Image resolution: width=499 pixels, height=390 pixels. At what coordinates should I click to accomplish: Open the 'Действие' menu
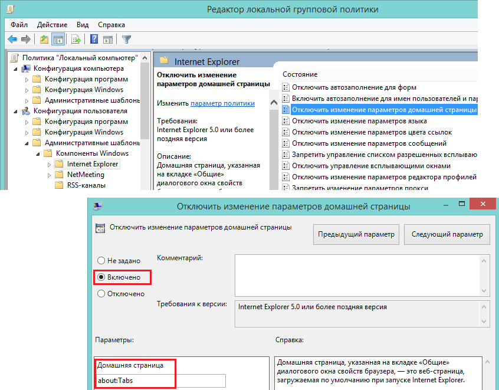pos(52,25)
